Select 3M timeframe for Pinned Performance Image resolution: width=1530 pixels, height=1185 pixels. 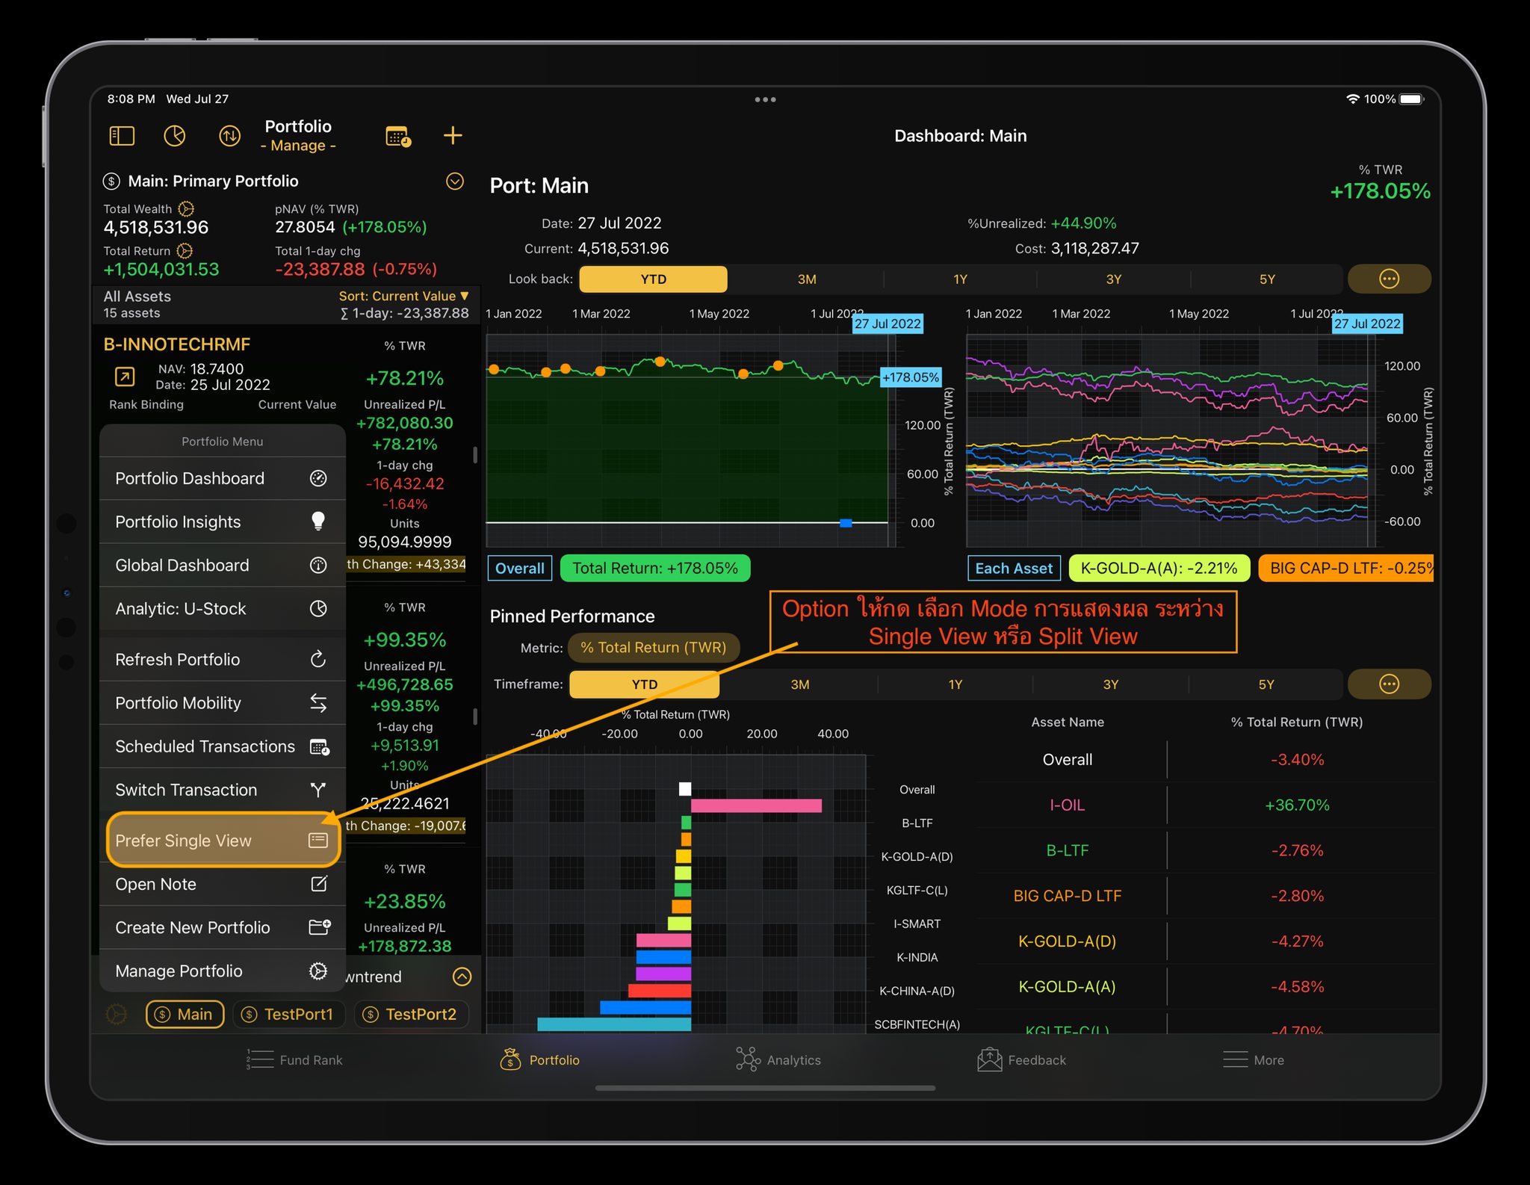pos(800,684)
